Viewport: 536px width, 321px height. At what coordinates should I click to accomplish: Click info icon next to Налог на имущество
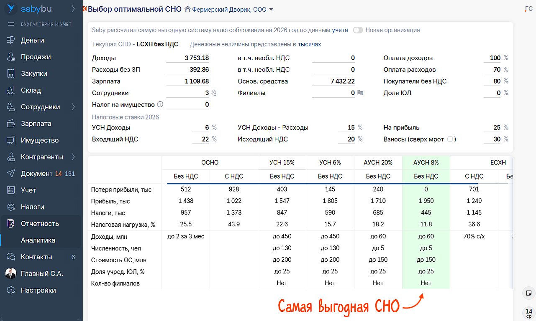click(x=160, y=105)
